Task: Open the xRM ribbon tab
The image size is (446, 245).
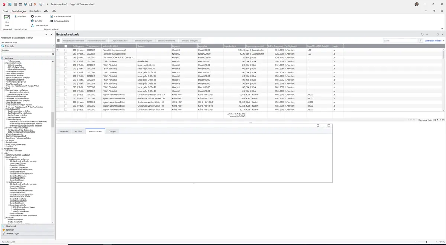Action: 46,11
